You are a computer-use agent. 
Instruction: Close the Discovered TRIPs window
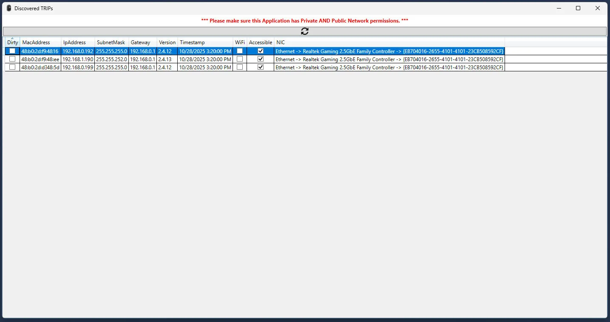point(597,8)
